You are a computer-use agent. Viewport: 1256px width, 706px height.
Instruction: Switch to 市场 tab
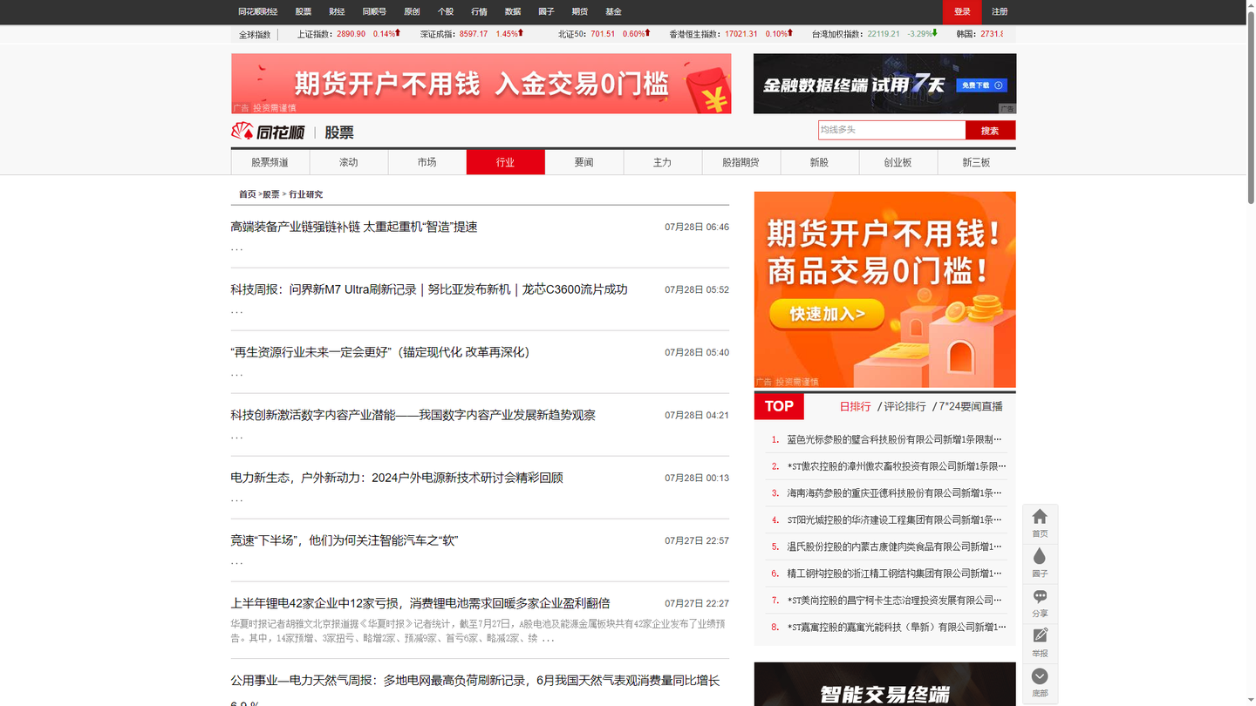coord(427,162)
